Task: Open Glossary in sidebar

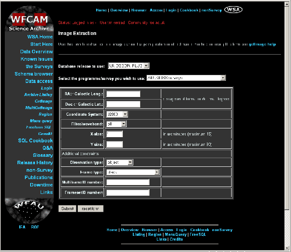Action: coord(43,155)
